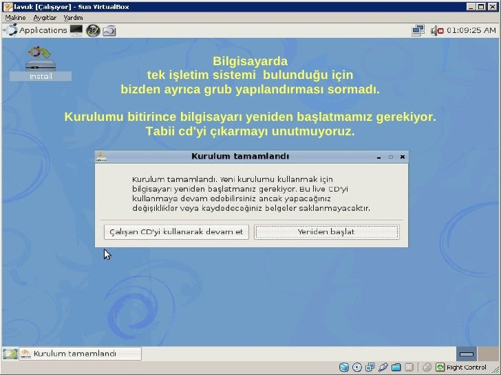Minimize the Kurulum tamamlandı dialog

pyautogui.click(x=379, y=157)
